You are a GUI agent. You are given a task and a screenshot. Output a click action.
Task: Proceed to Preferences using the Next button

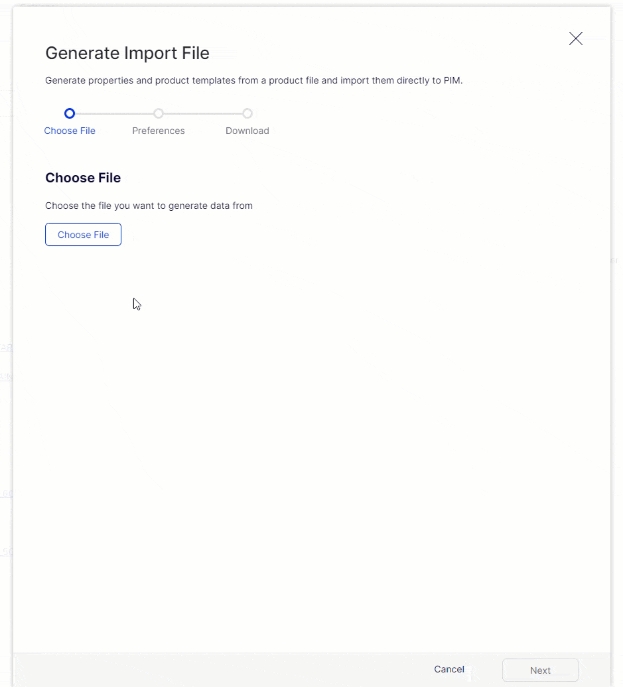click(540, 670)
